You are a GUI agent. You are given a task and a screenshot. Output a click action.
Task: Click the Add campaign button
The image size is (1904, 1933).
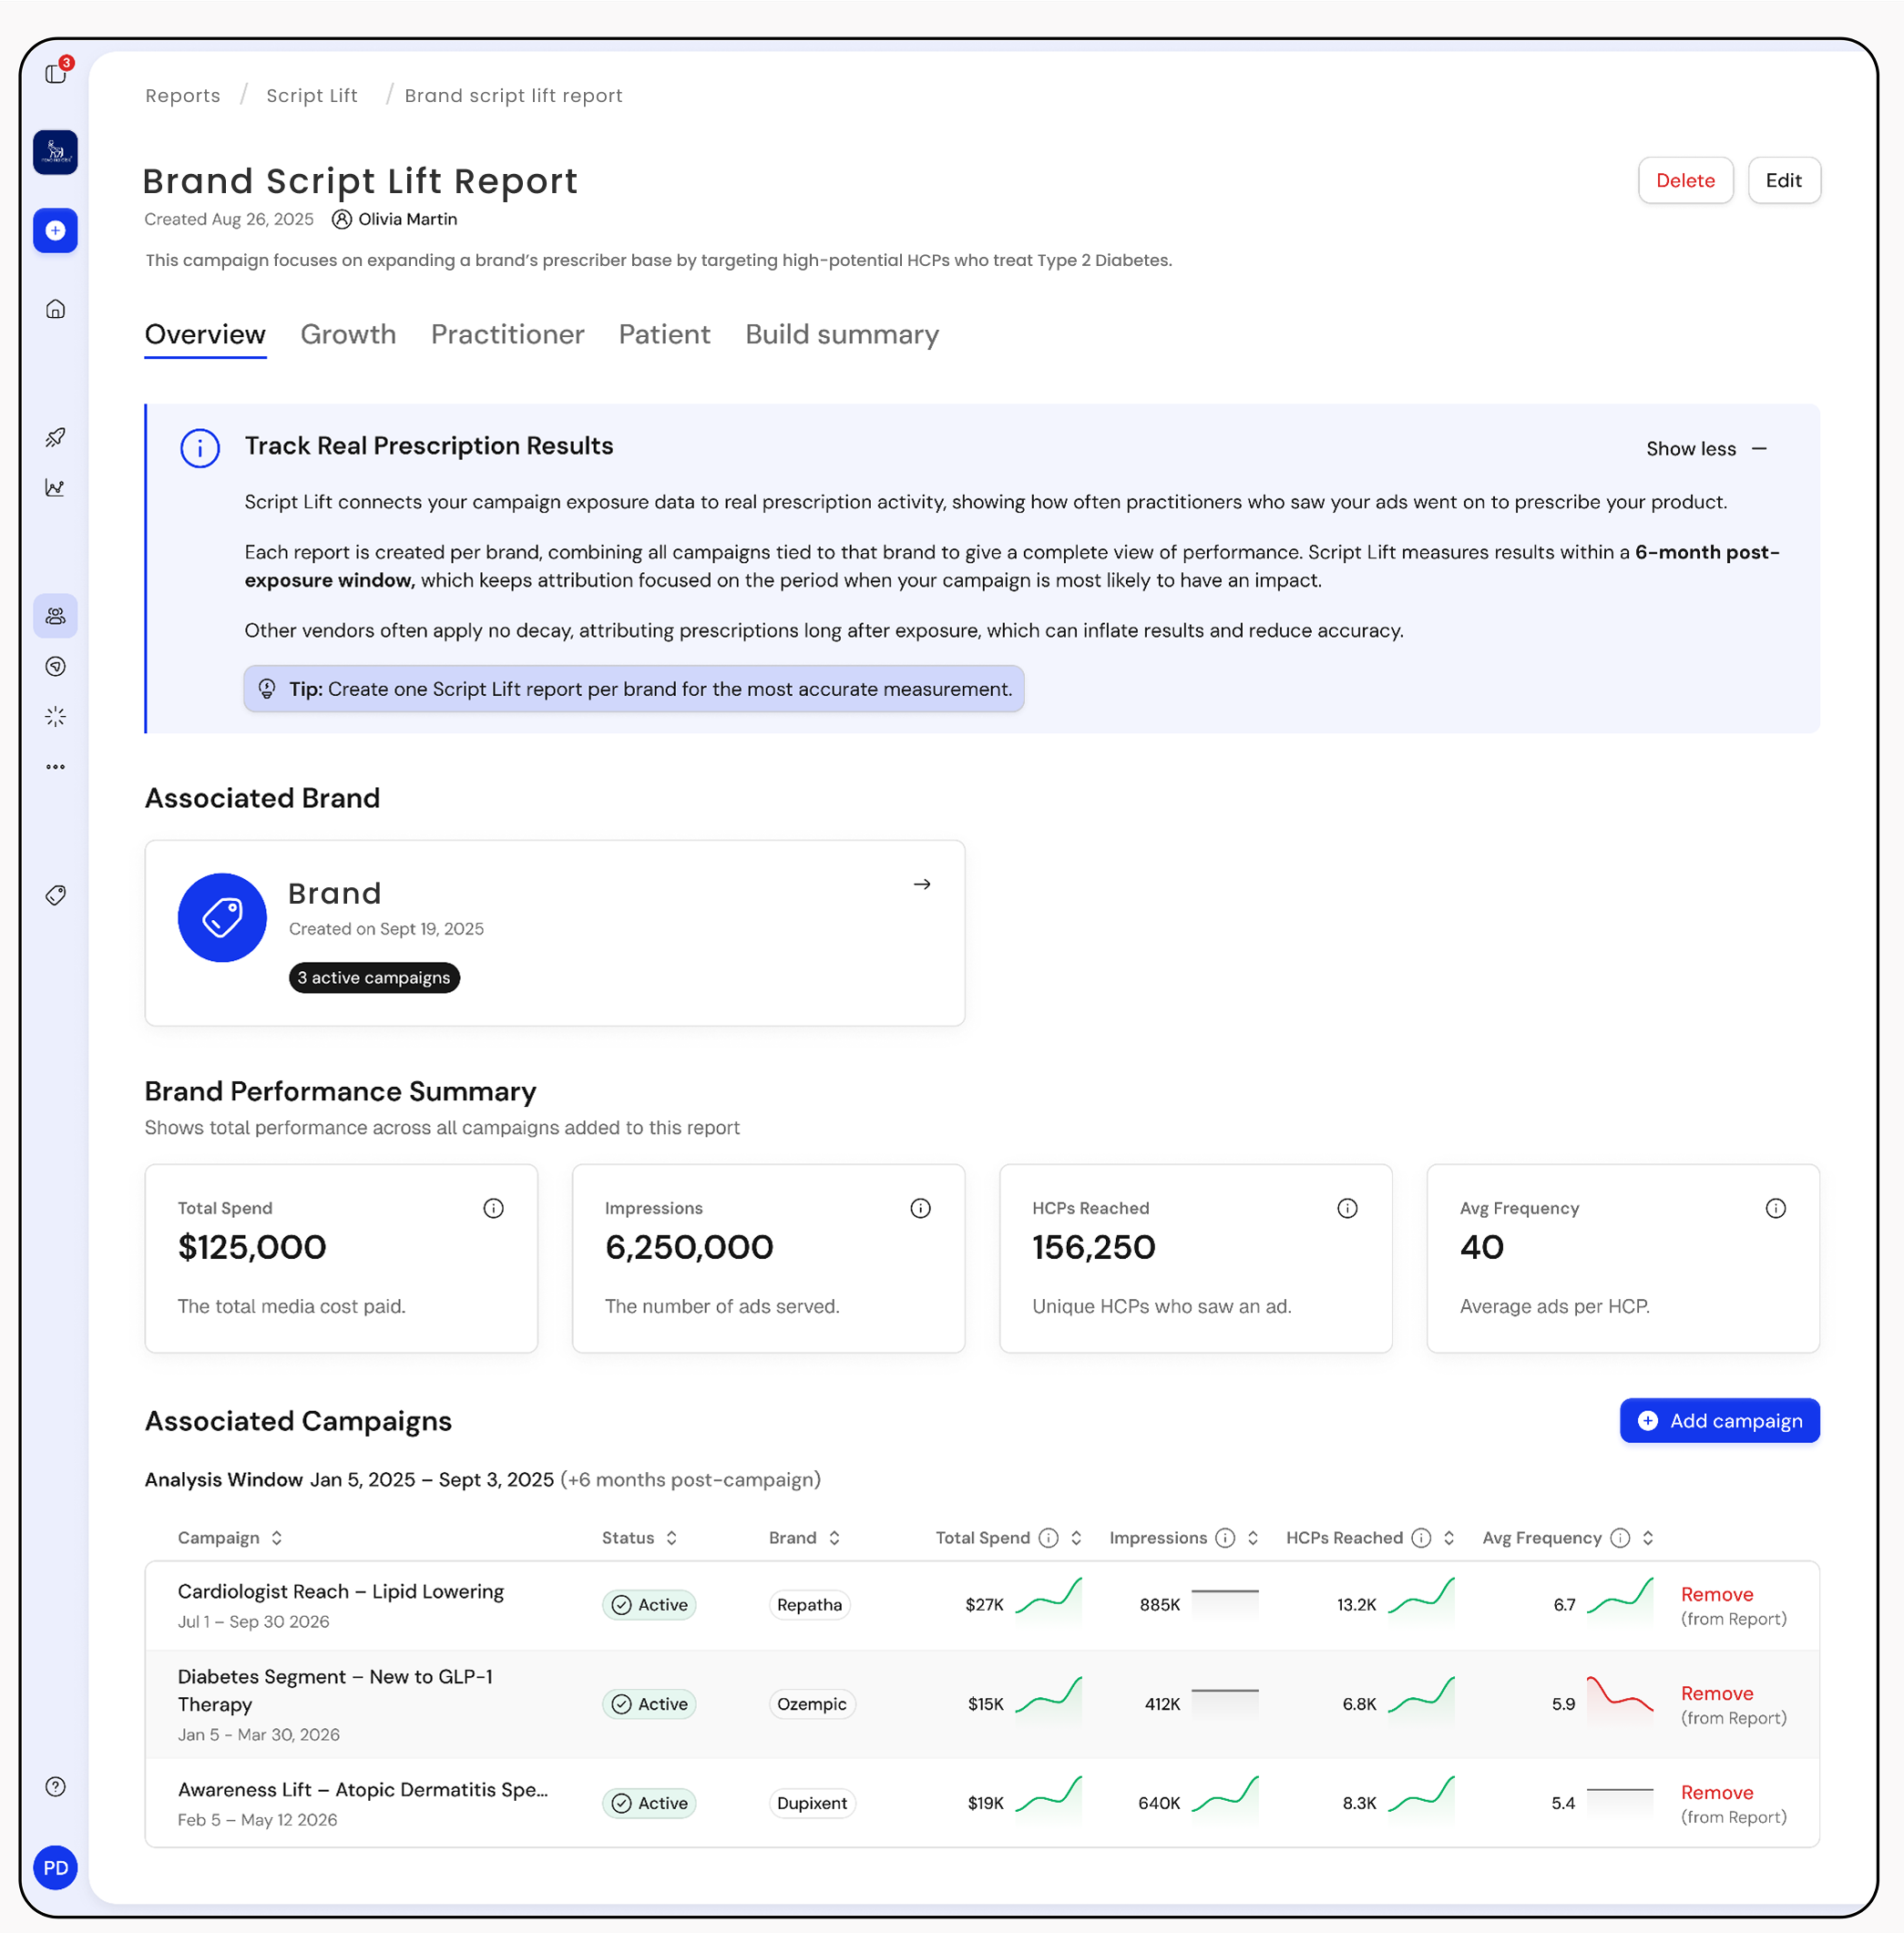click(1719, 1420)
